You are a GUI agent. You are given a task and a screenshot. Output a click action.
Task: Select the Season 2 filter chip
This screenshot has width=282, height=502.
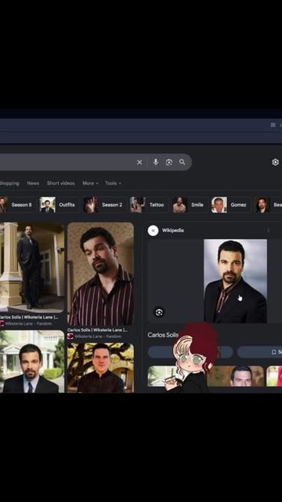tap(104, 205)
